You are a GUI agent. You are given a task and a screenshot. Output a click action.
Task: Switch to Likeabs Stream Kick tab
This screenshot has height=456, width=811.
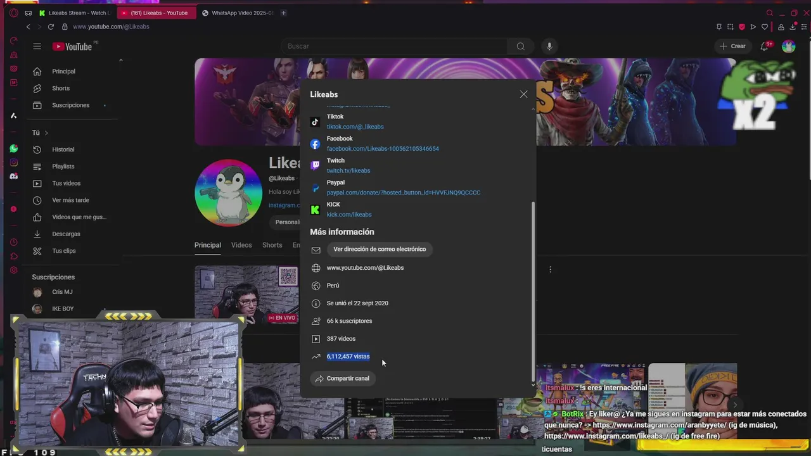(75, 13)
